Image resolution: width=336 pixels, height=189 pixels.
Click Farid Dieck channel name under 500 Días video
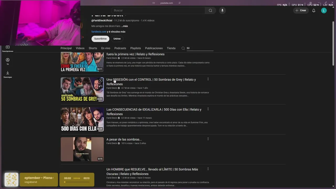click(x=112, y=118)
